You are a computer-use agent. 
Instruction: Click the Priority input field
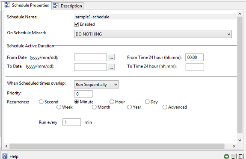coord(83,94)
